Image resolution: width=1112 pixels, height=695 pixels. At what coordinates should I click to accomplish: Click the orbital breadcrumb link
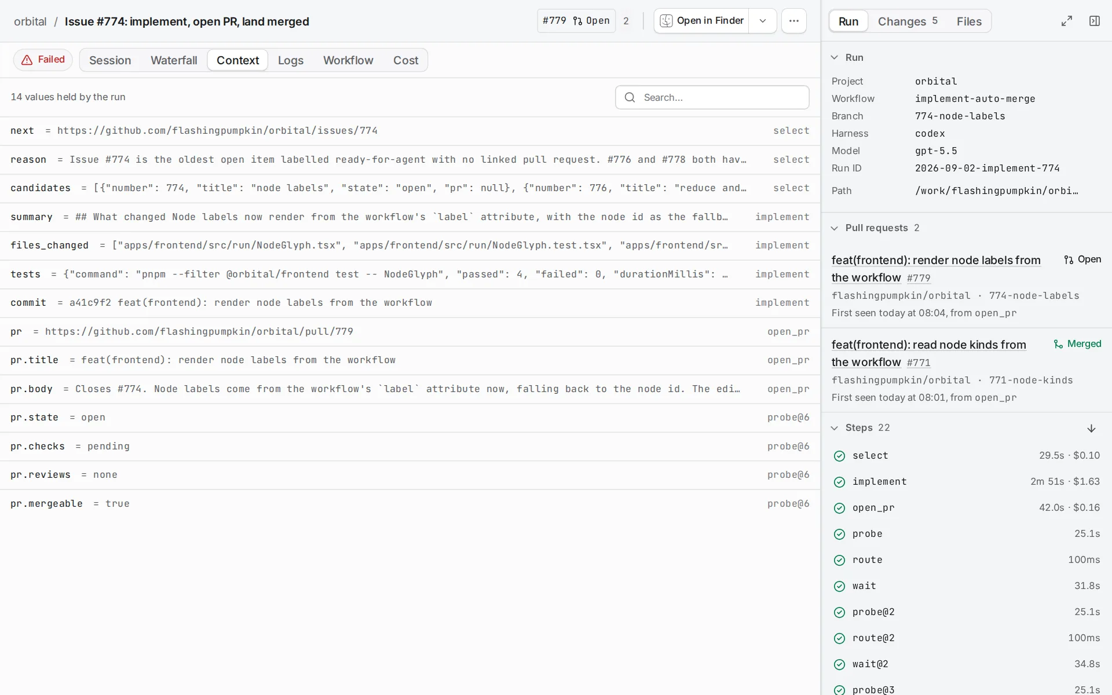point(30,21)
